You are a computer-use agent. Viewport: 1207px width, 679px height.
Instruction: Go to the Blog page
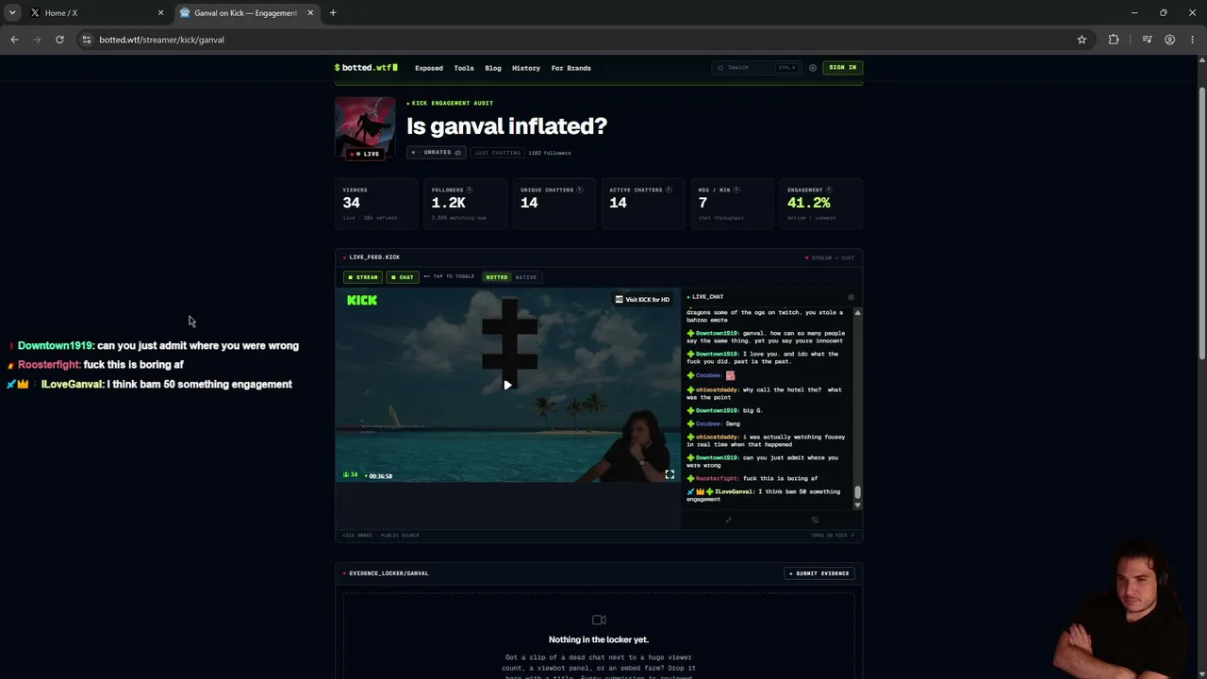coord(492,68)
